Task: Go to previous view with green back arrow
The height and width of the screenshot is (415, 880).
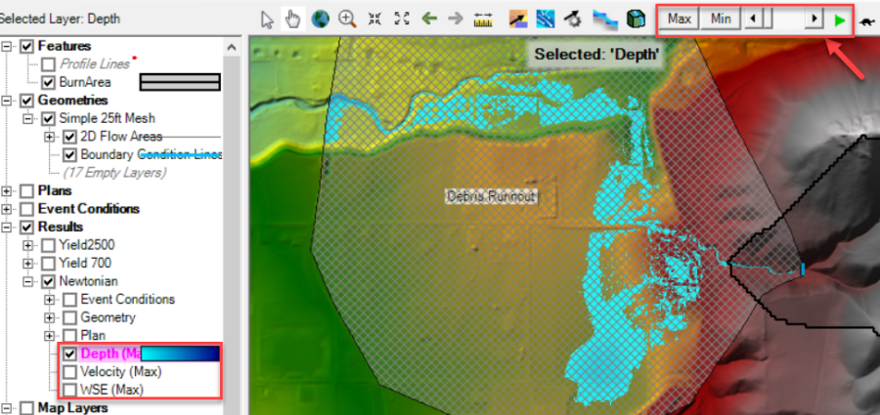Action: pyautogui.click(x=428, y=19)
